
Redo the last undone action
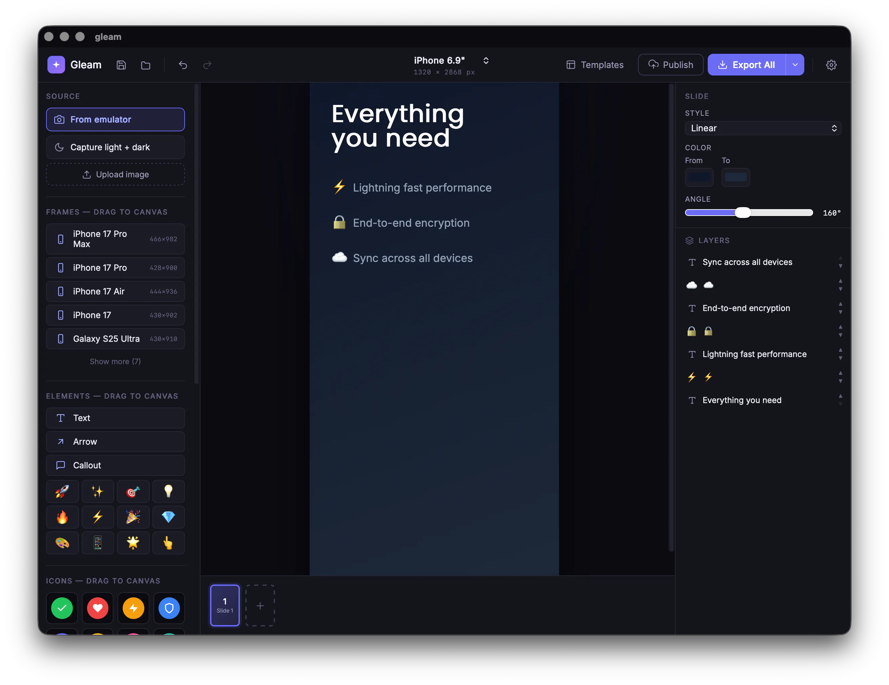click(207, 65)
